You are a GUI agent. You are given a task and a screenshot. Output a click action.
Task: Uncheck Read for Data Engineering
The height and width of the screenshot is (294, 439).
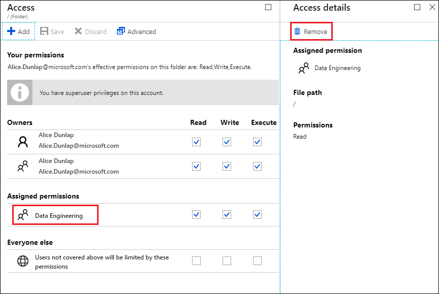(x=196, y=215)
